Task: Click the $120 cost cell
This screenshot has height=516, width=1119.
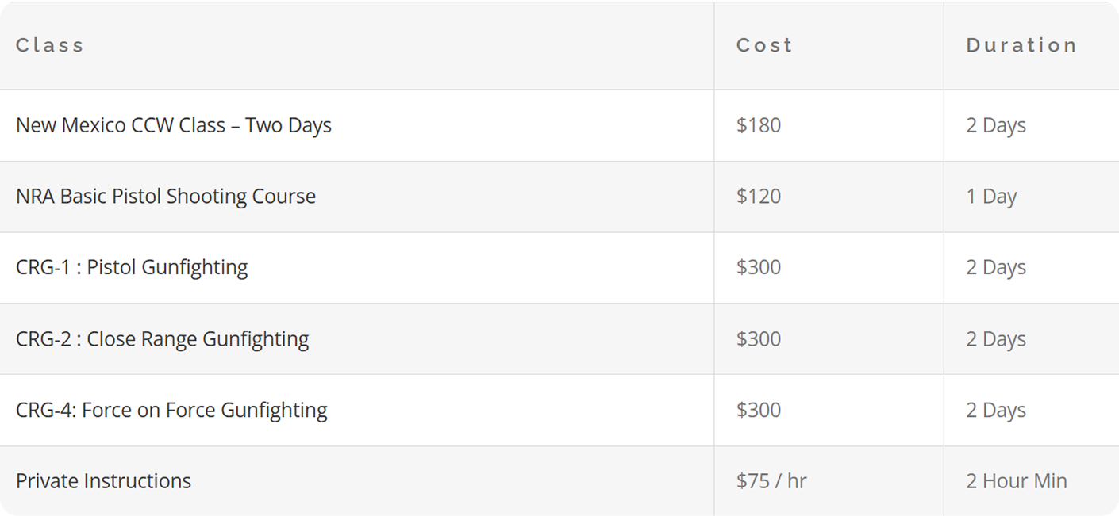Action: tap(759, 197)
